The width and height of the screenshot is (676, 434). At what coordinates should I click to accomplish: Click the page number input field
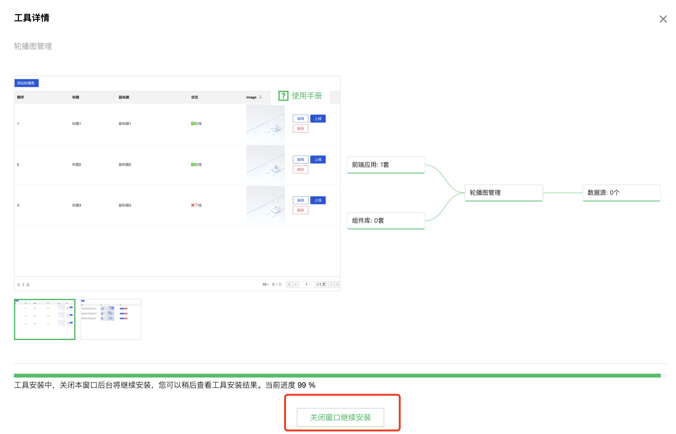(307, 285)
